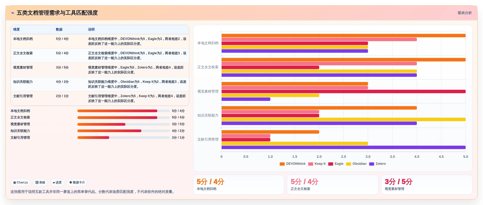Click the 2.5 tick on chart x-axis

(x=343, y=157)
